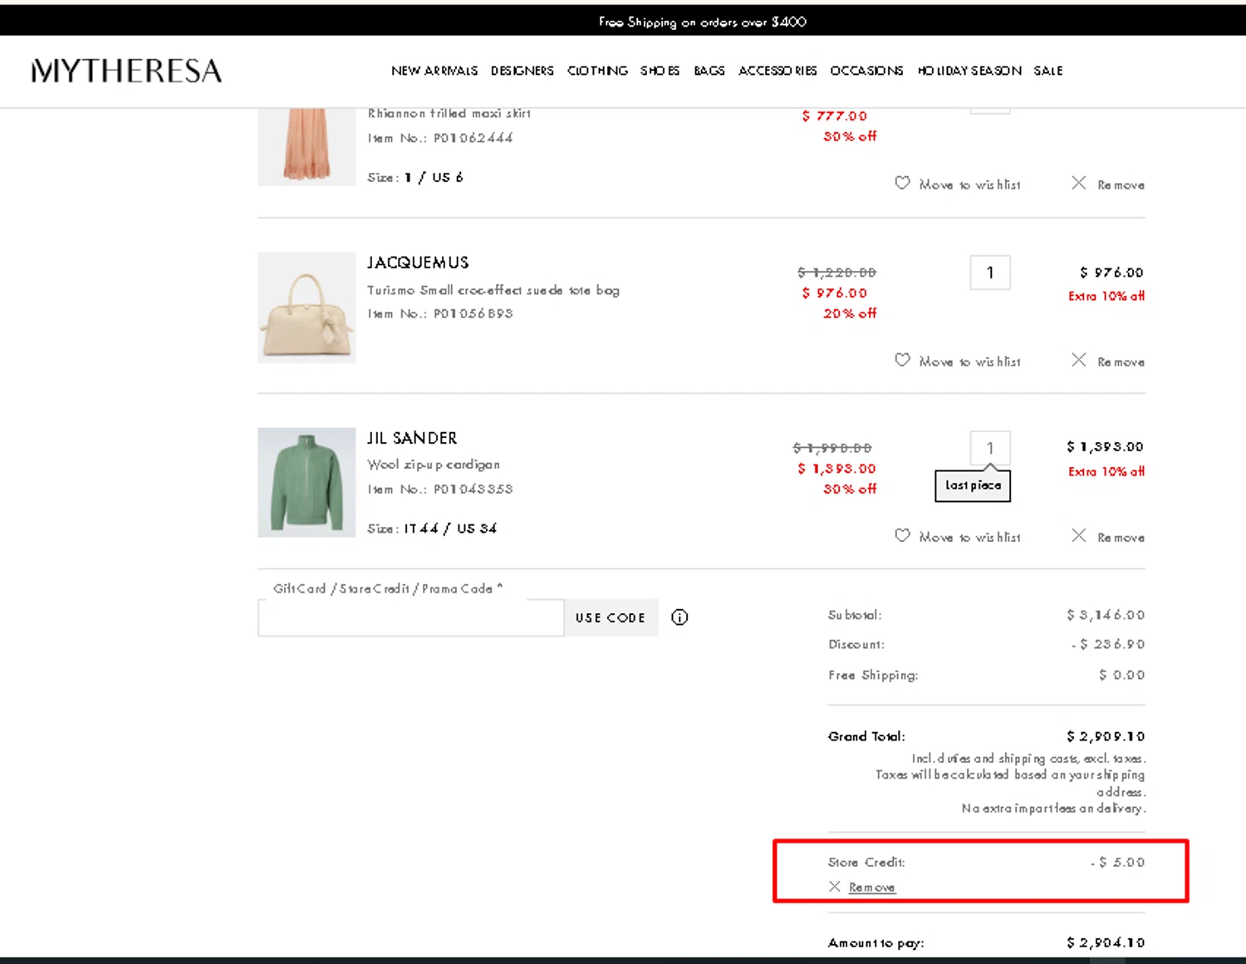Click the promo code input field

click(411, 617)
